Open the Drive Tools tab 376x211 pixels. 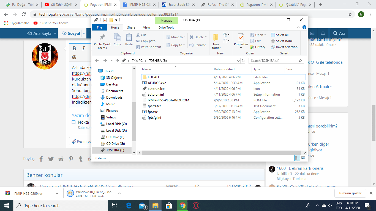[x=166, y=27]
